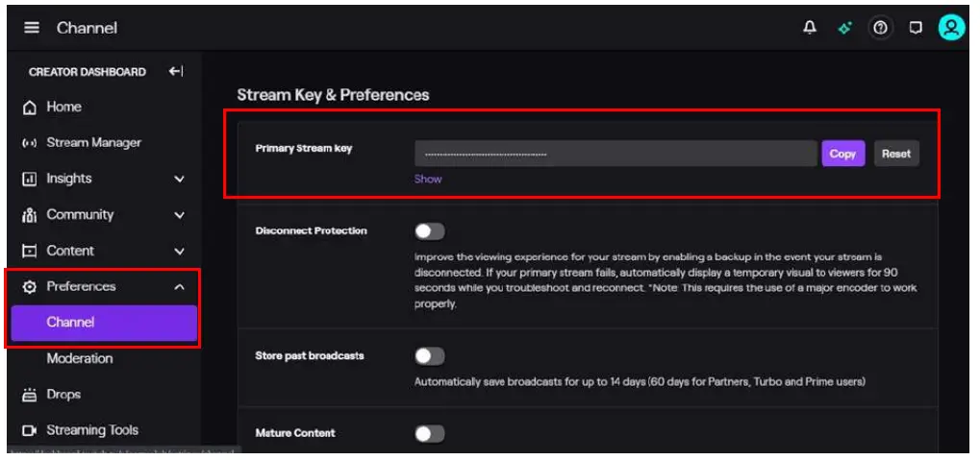The width and height of the screenshot is (980, 460).
Task: Collapse the Creator Dashboard sidebar arrow
Action: (x=176, y=71)
